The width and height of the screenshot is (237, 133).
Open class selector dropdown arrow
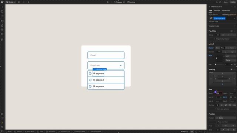click(x=234, y=18)
